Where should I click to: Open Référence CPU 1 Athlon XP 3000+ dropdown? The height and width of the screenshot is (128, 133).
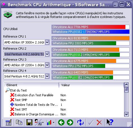(47, 42)
